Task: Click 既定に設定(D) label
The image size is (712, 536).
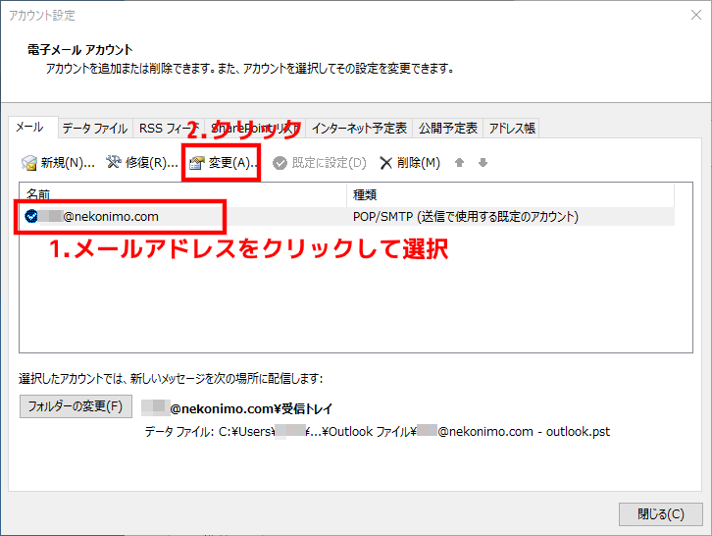Action: click(x=329, y=162)
